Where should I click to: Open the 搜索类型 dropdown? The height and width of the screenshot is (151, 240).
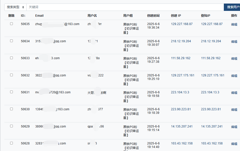(15, 7)
